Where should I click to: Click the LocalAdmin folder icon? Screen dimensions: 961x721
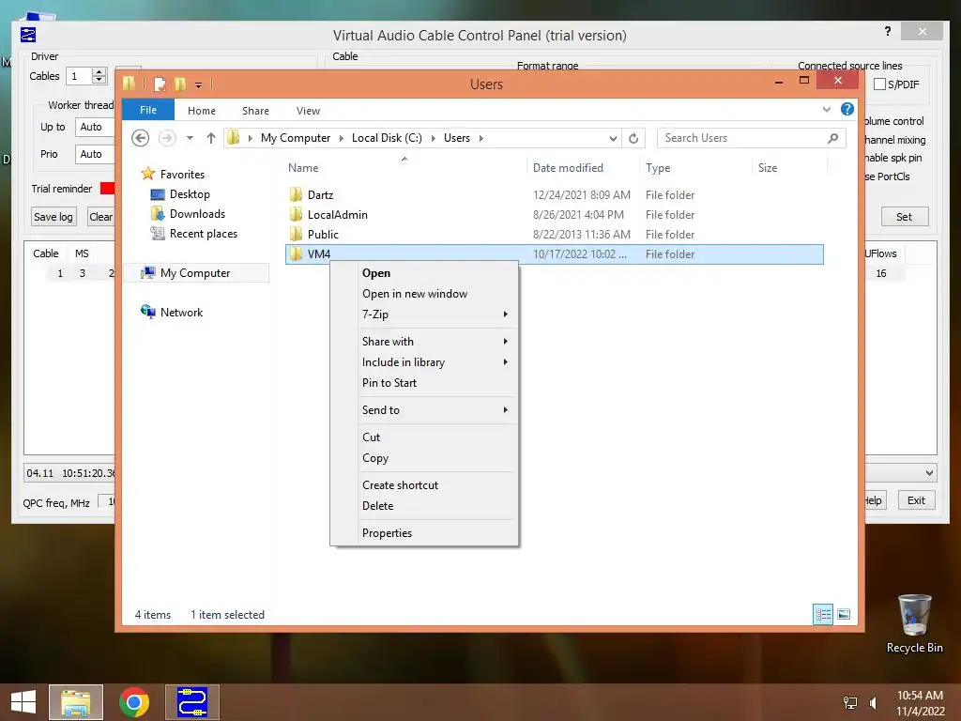tap(296, 215)
